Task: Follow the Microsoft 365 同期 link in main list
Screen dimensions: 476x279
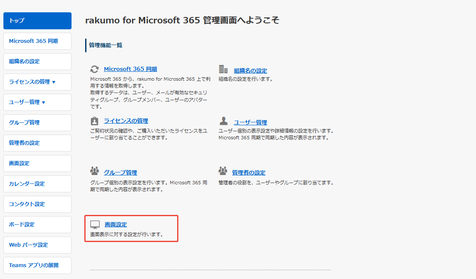Action: point(131,69)
